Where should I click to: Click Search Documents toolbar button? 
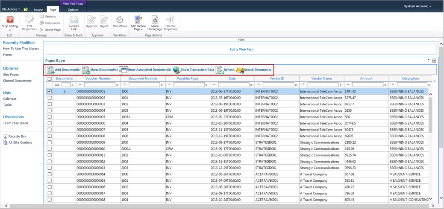(253, 70)
